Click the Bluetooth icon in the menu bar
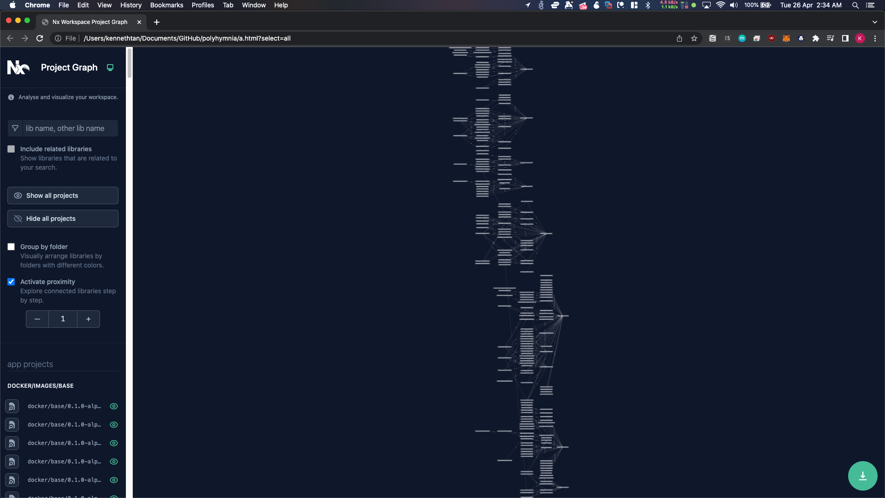Screen dimensions: 885x498 [648, 5]
